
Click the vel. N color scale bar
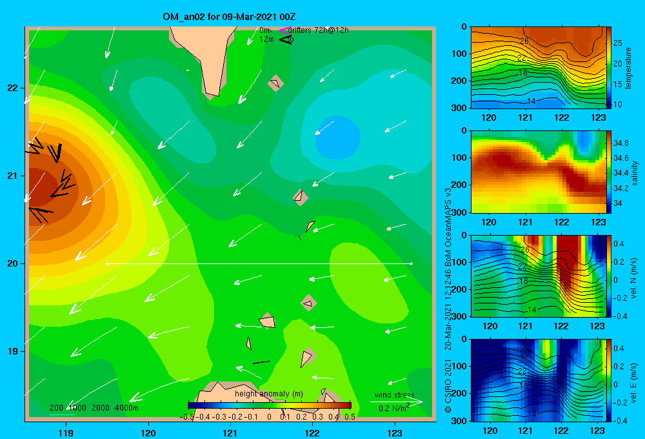(x=609, y=276)
